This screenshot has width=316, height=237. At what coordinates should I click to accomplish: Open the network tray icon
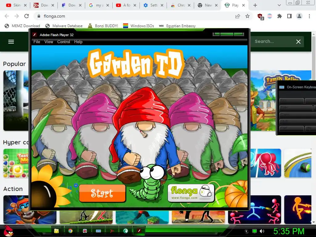coord(255,231)
